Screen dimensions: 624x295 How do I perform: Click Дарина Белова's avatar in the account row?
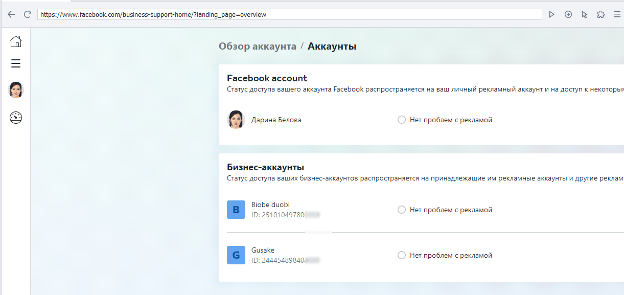pos(236,120)
